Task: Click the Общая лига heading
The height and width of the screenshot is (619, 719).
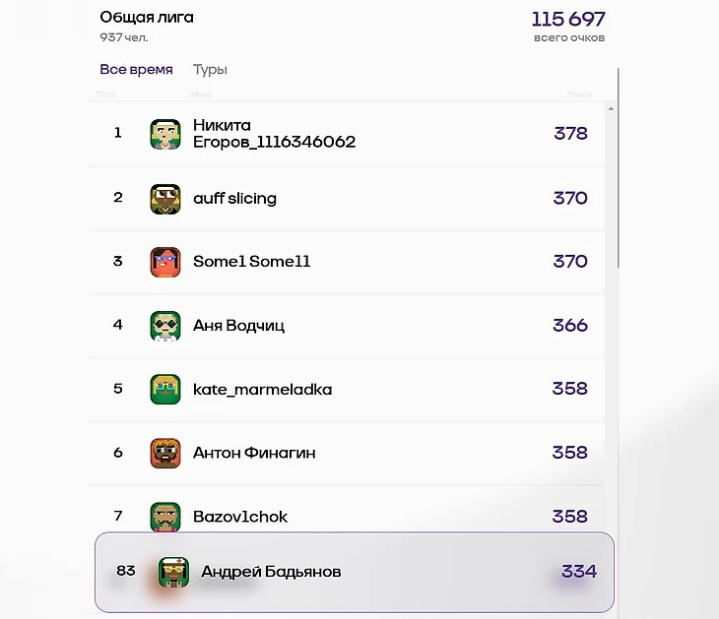Action: coord(147,18)
